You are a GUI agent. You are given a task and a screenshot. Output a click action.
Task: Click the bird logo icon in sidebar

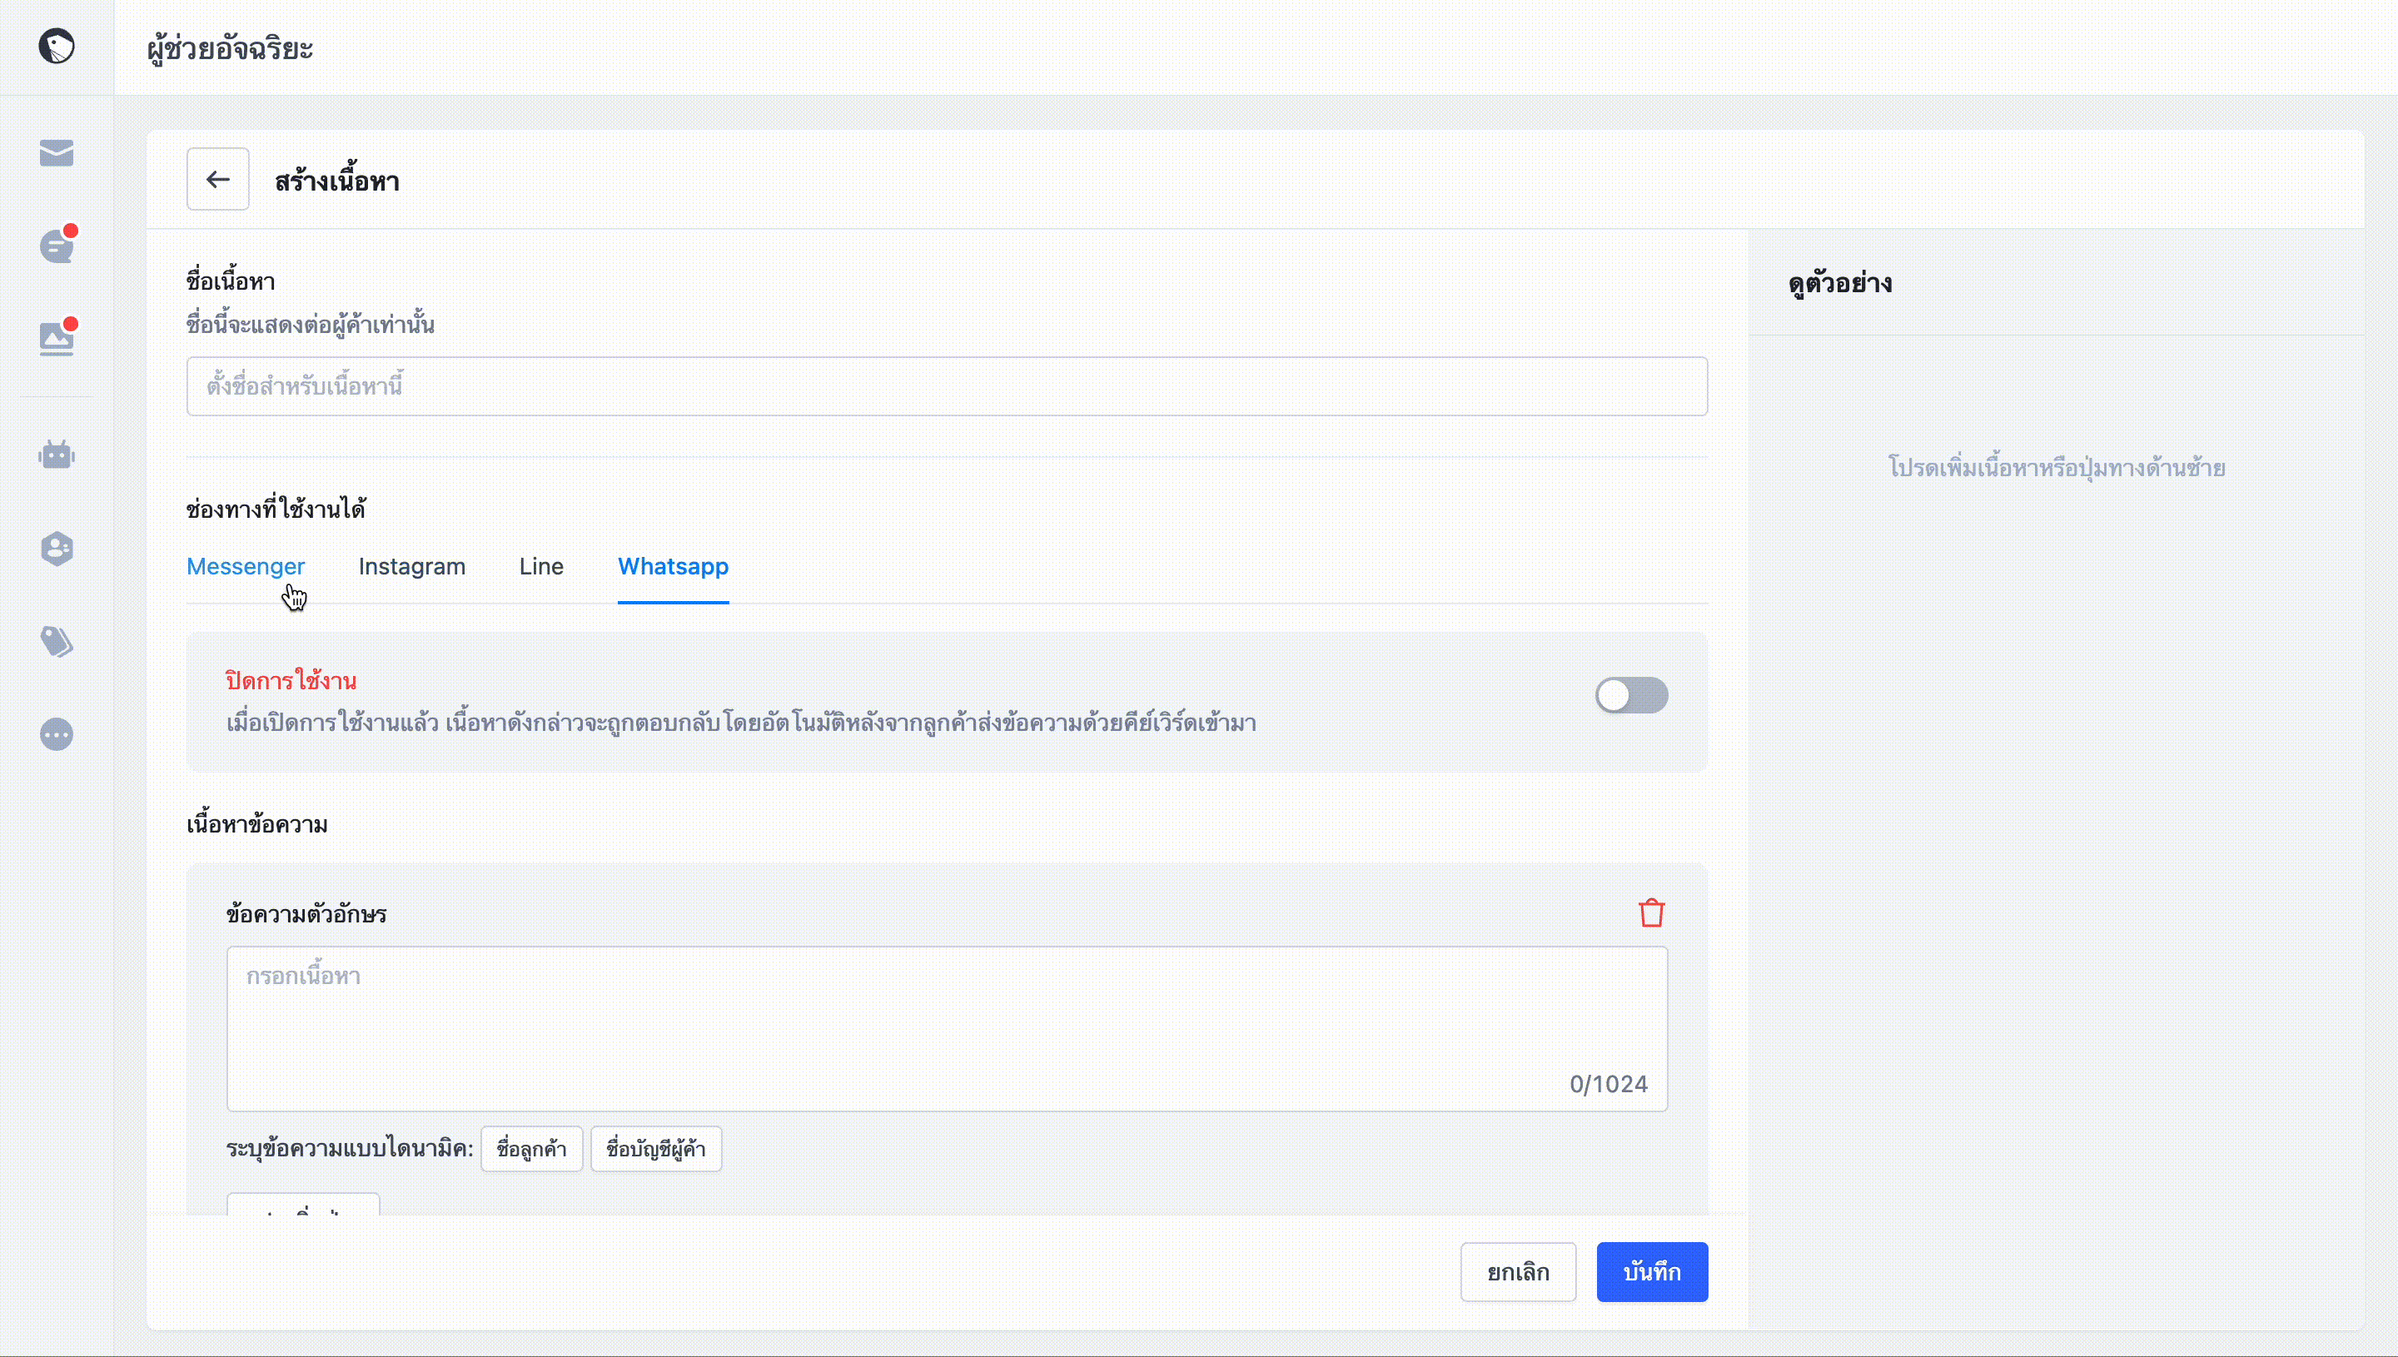coord(56,46)
